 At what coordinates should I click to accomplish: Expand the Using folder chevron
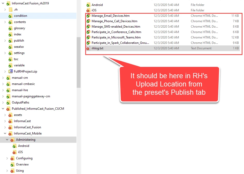(x=7, y=171)
